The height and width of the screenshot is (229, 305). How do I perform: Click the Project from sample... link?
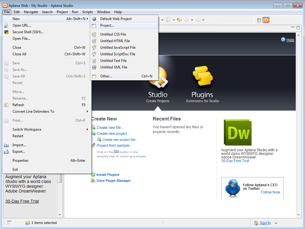pos(114,146)
